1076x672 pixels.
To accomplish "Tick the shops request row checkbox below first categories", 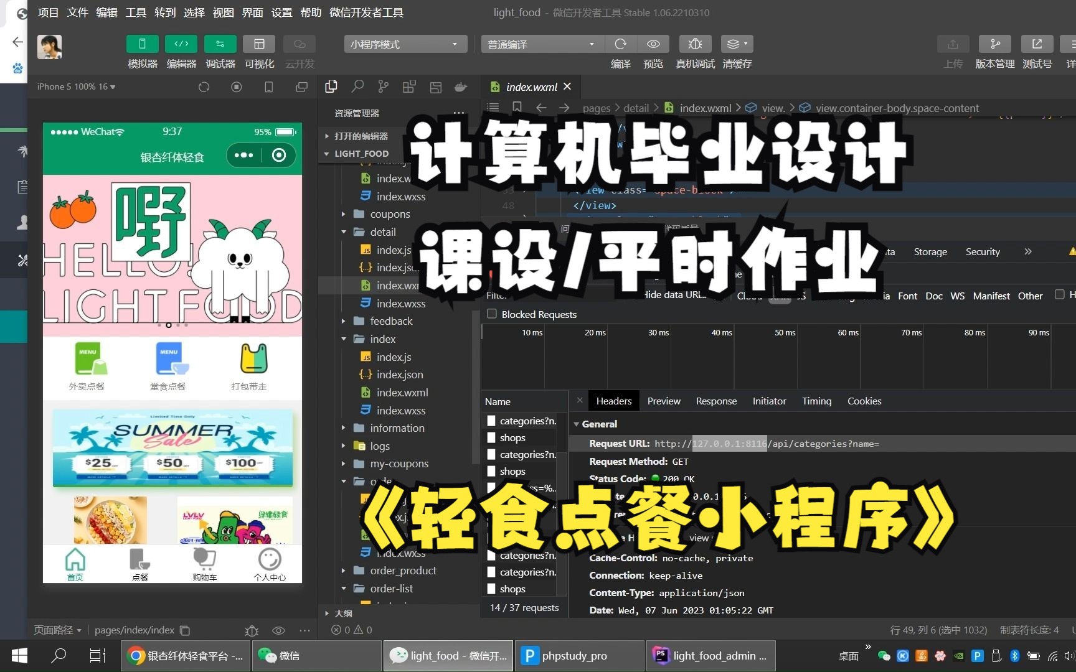I will [491, 438].
